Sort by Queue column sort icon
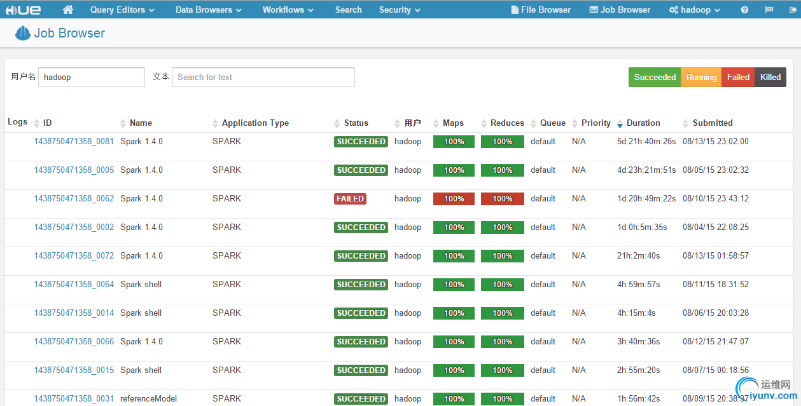Viewport: 801px width, 406px height. coord(534,123)
